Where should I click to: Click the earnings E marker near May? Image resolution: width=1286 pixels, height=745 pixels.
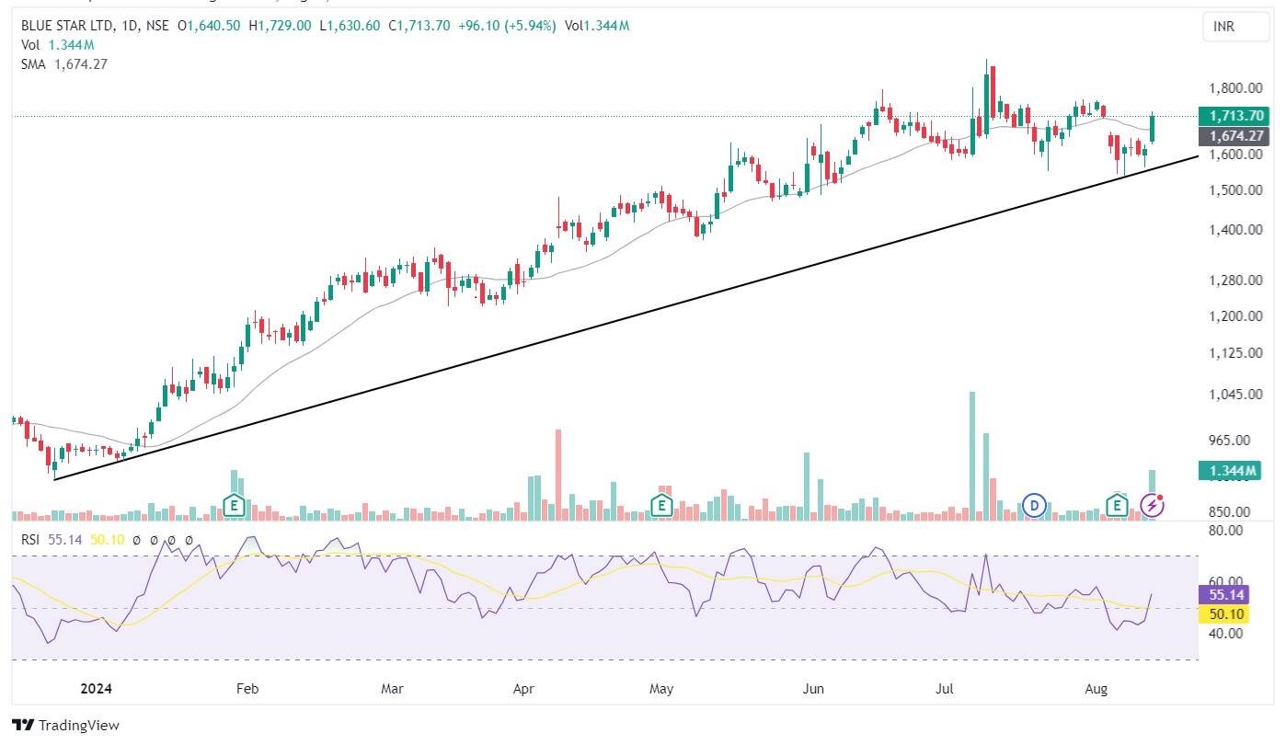click(x=660, y=505)
